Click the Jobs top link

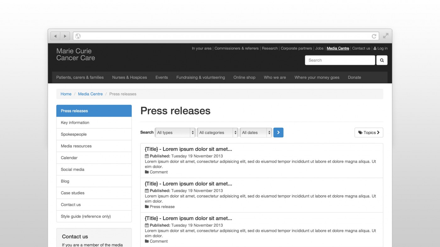(x=319, y=48)
